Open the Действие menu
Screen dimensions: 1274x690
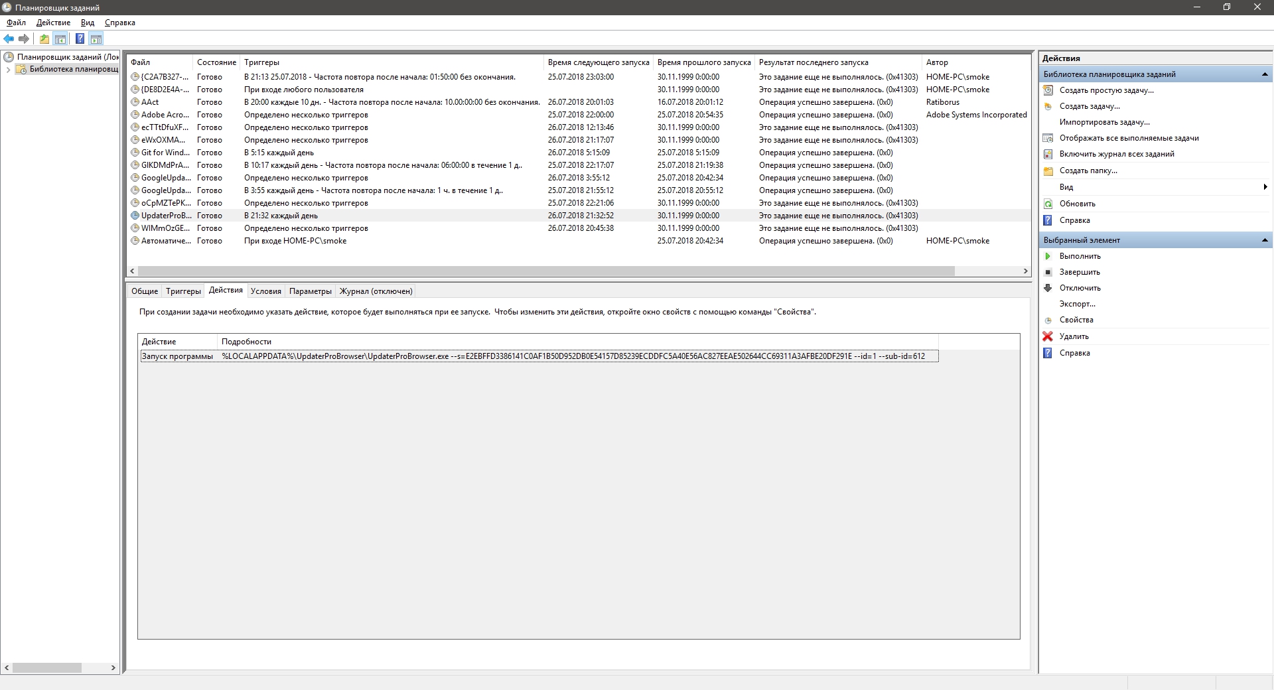pos(53,23)
